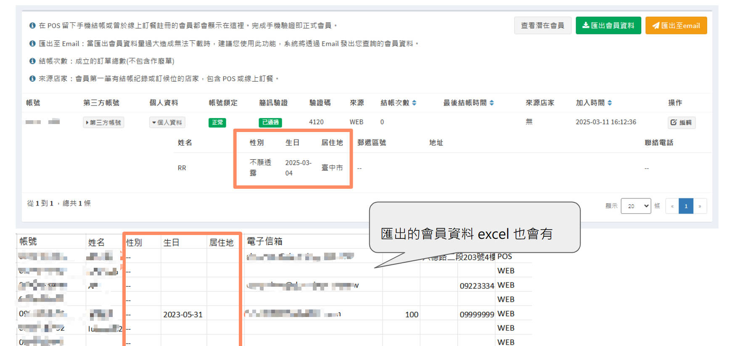Click info icon beside 結帳次數 note
740x346 pixels.
pos(32,61)
